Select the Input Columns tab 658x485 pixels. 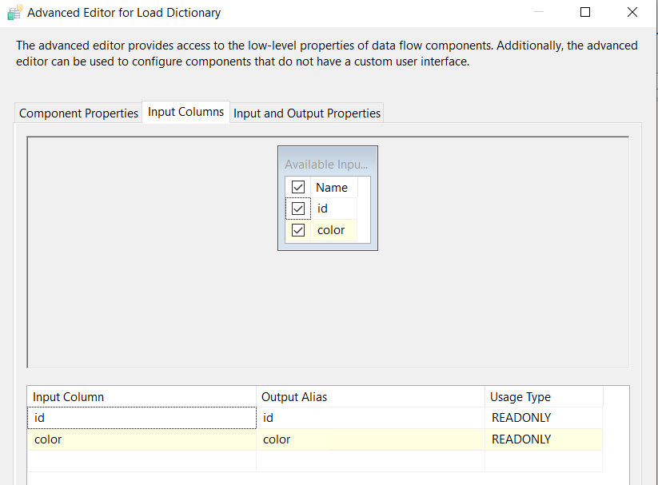coord(185,112)
